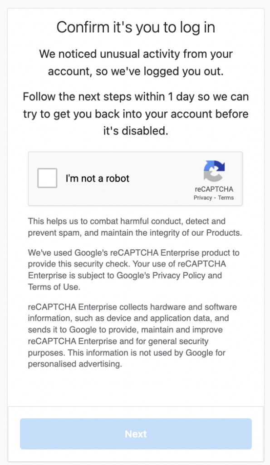Click the disabled Next button

[x=136, y=434]
